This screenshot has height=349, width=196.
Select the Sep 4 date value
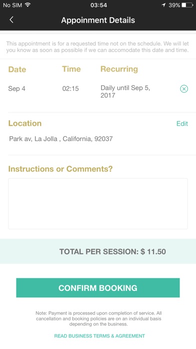[x=16, y=89]
